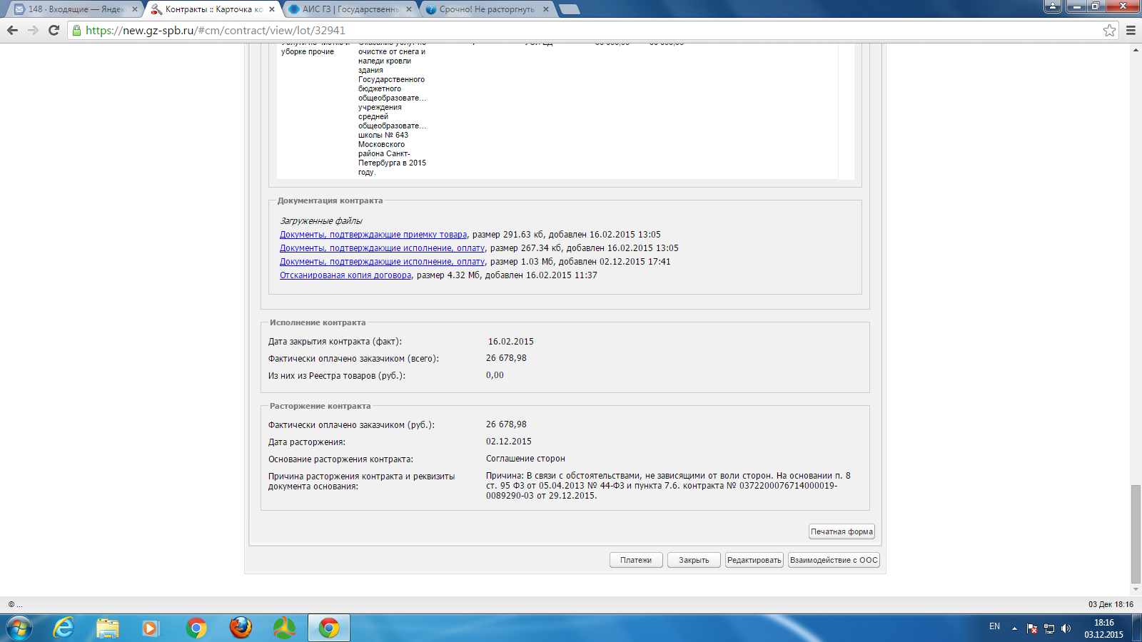Launch Internet Explorer from the taskbar
Image resolution: width=1142 pixels, height=642 pixels.
64,628
